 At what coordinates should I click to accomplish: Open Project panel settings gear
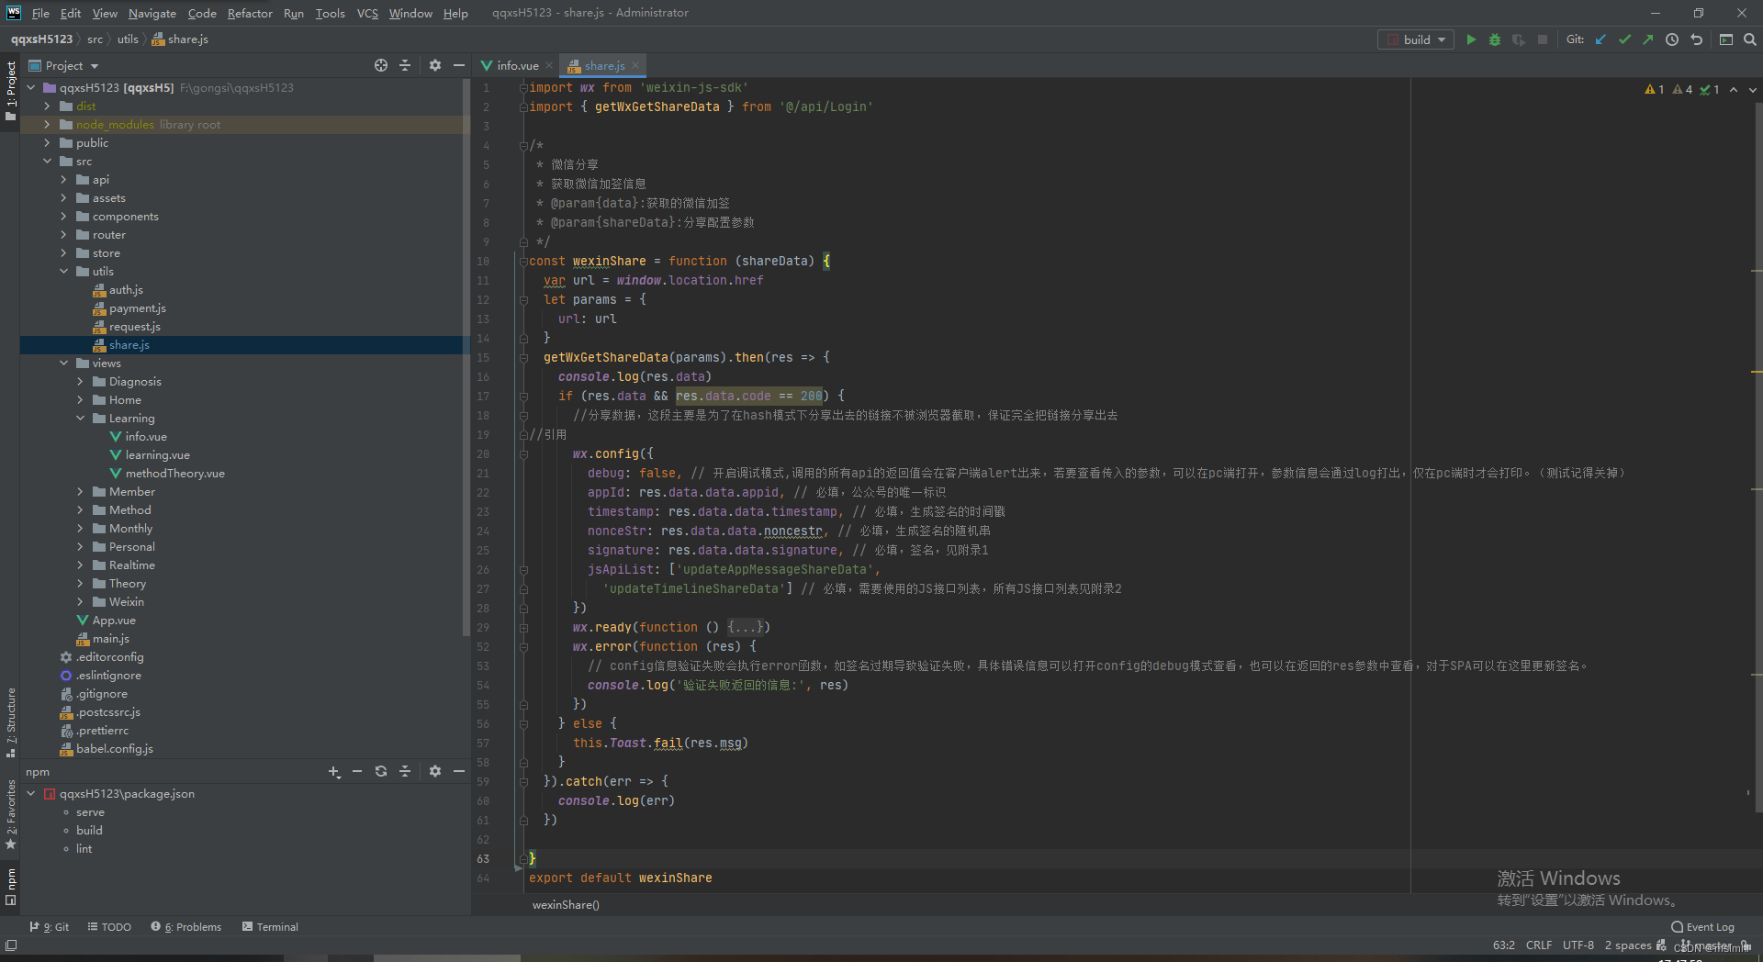[435, 65]
